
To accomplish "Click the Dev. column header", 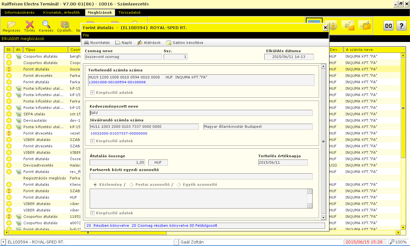I will point(336,50).
